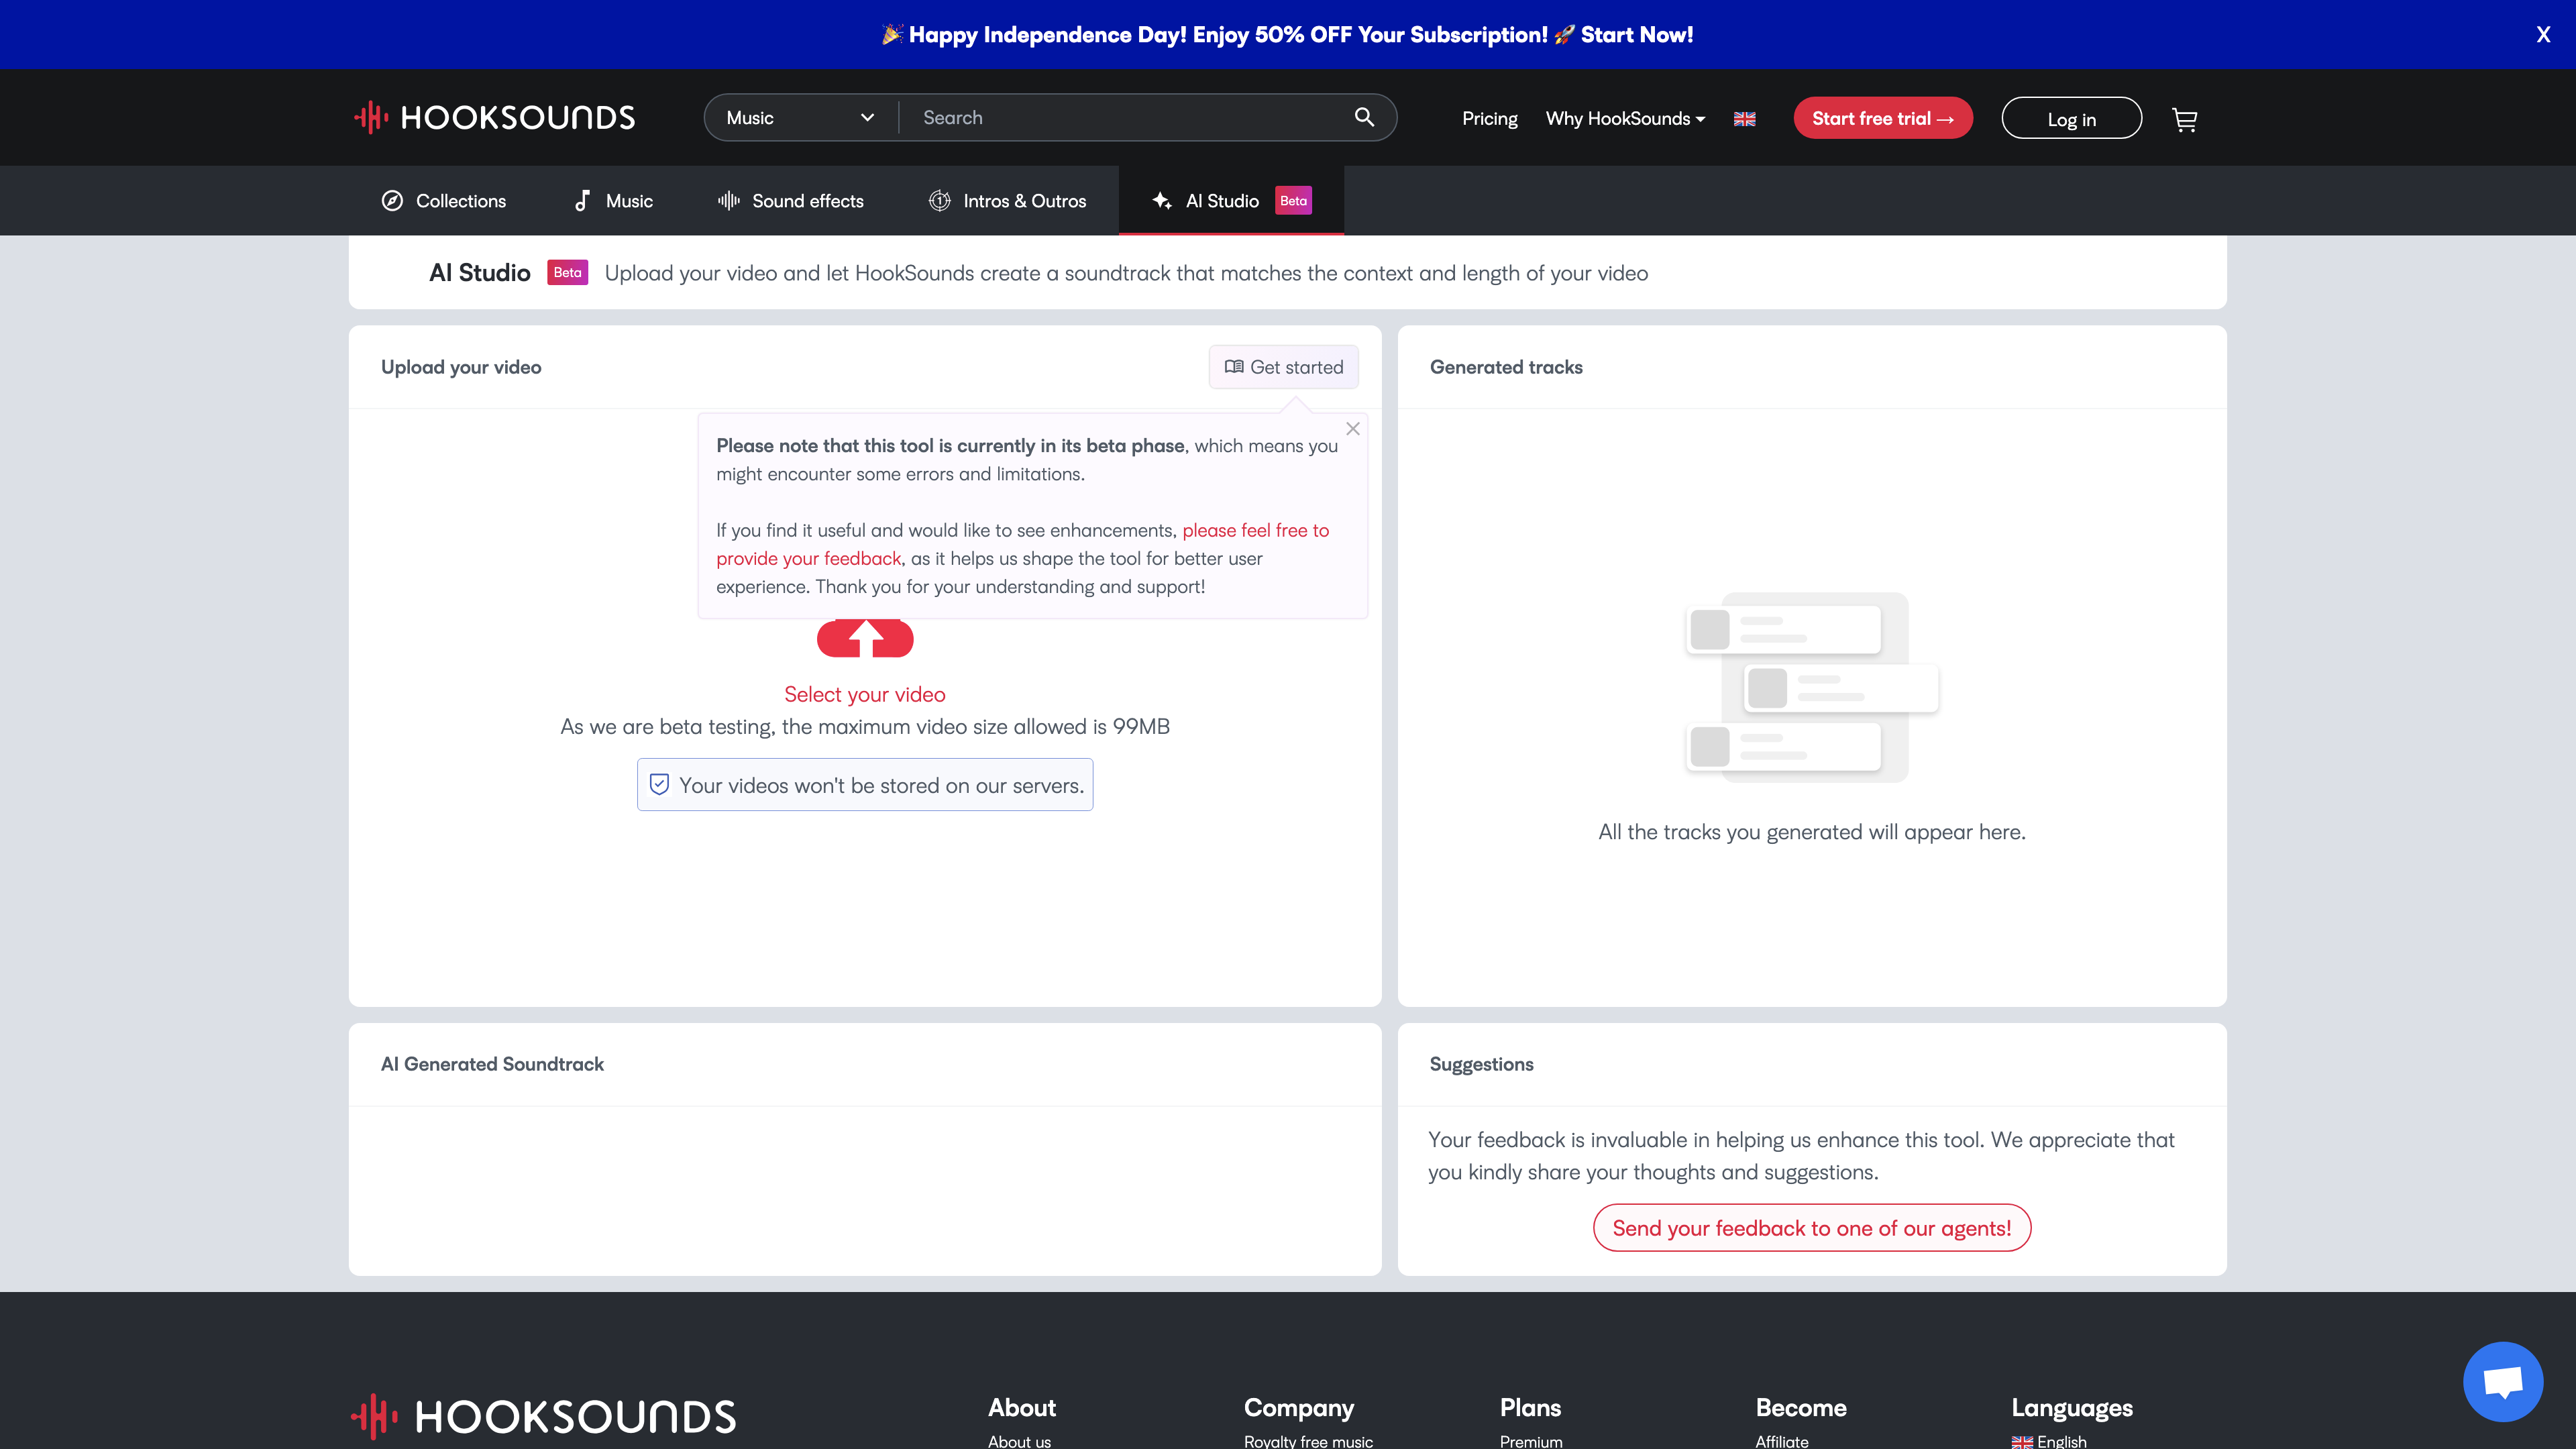Screen dimensions: 2576x1449
Task: Click the footer About us link
Action: [x=1019, y=1441]
